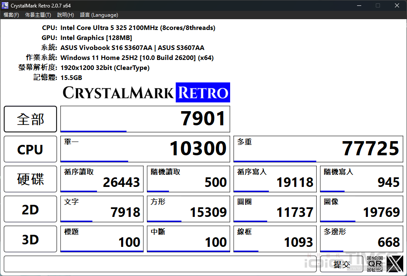Click the CrystalMark Retro title bar icon
Screen dimensions: 407x276
click(5, 5)
